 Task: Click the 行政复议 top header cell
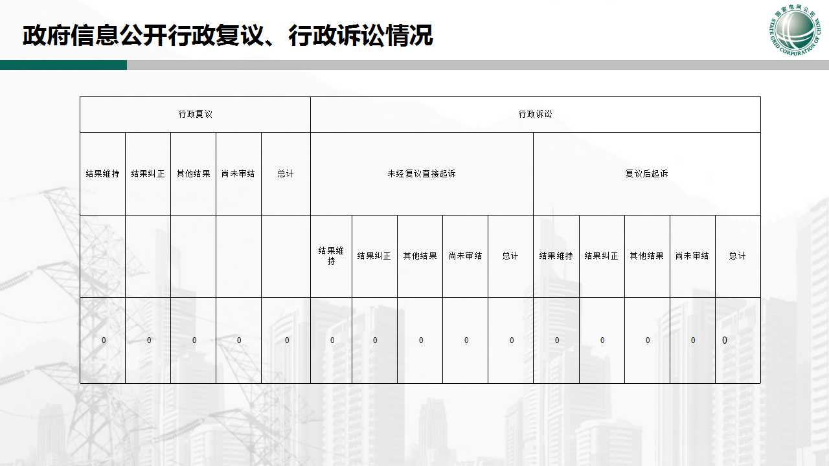click(195, 114)
